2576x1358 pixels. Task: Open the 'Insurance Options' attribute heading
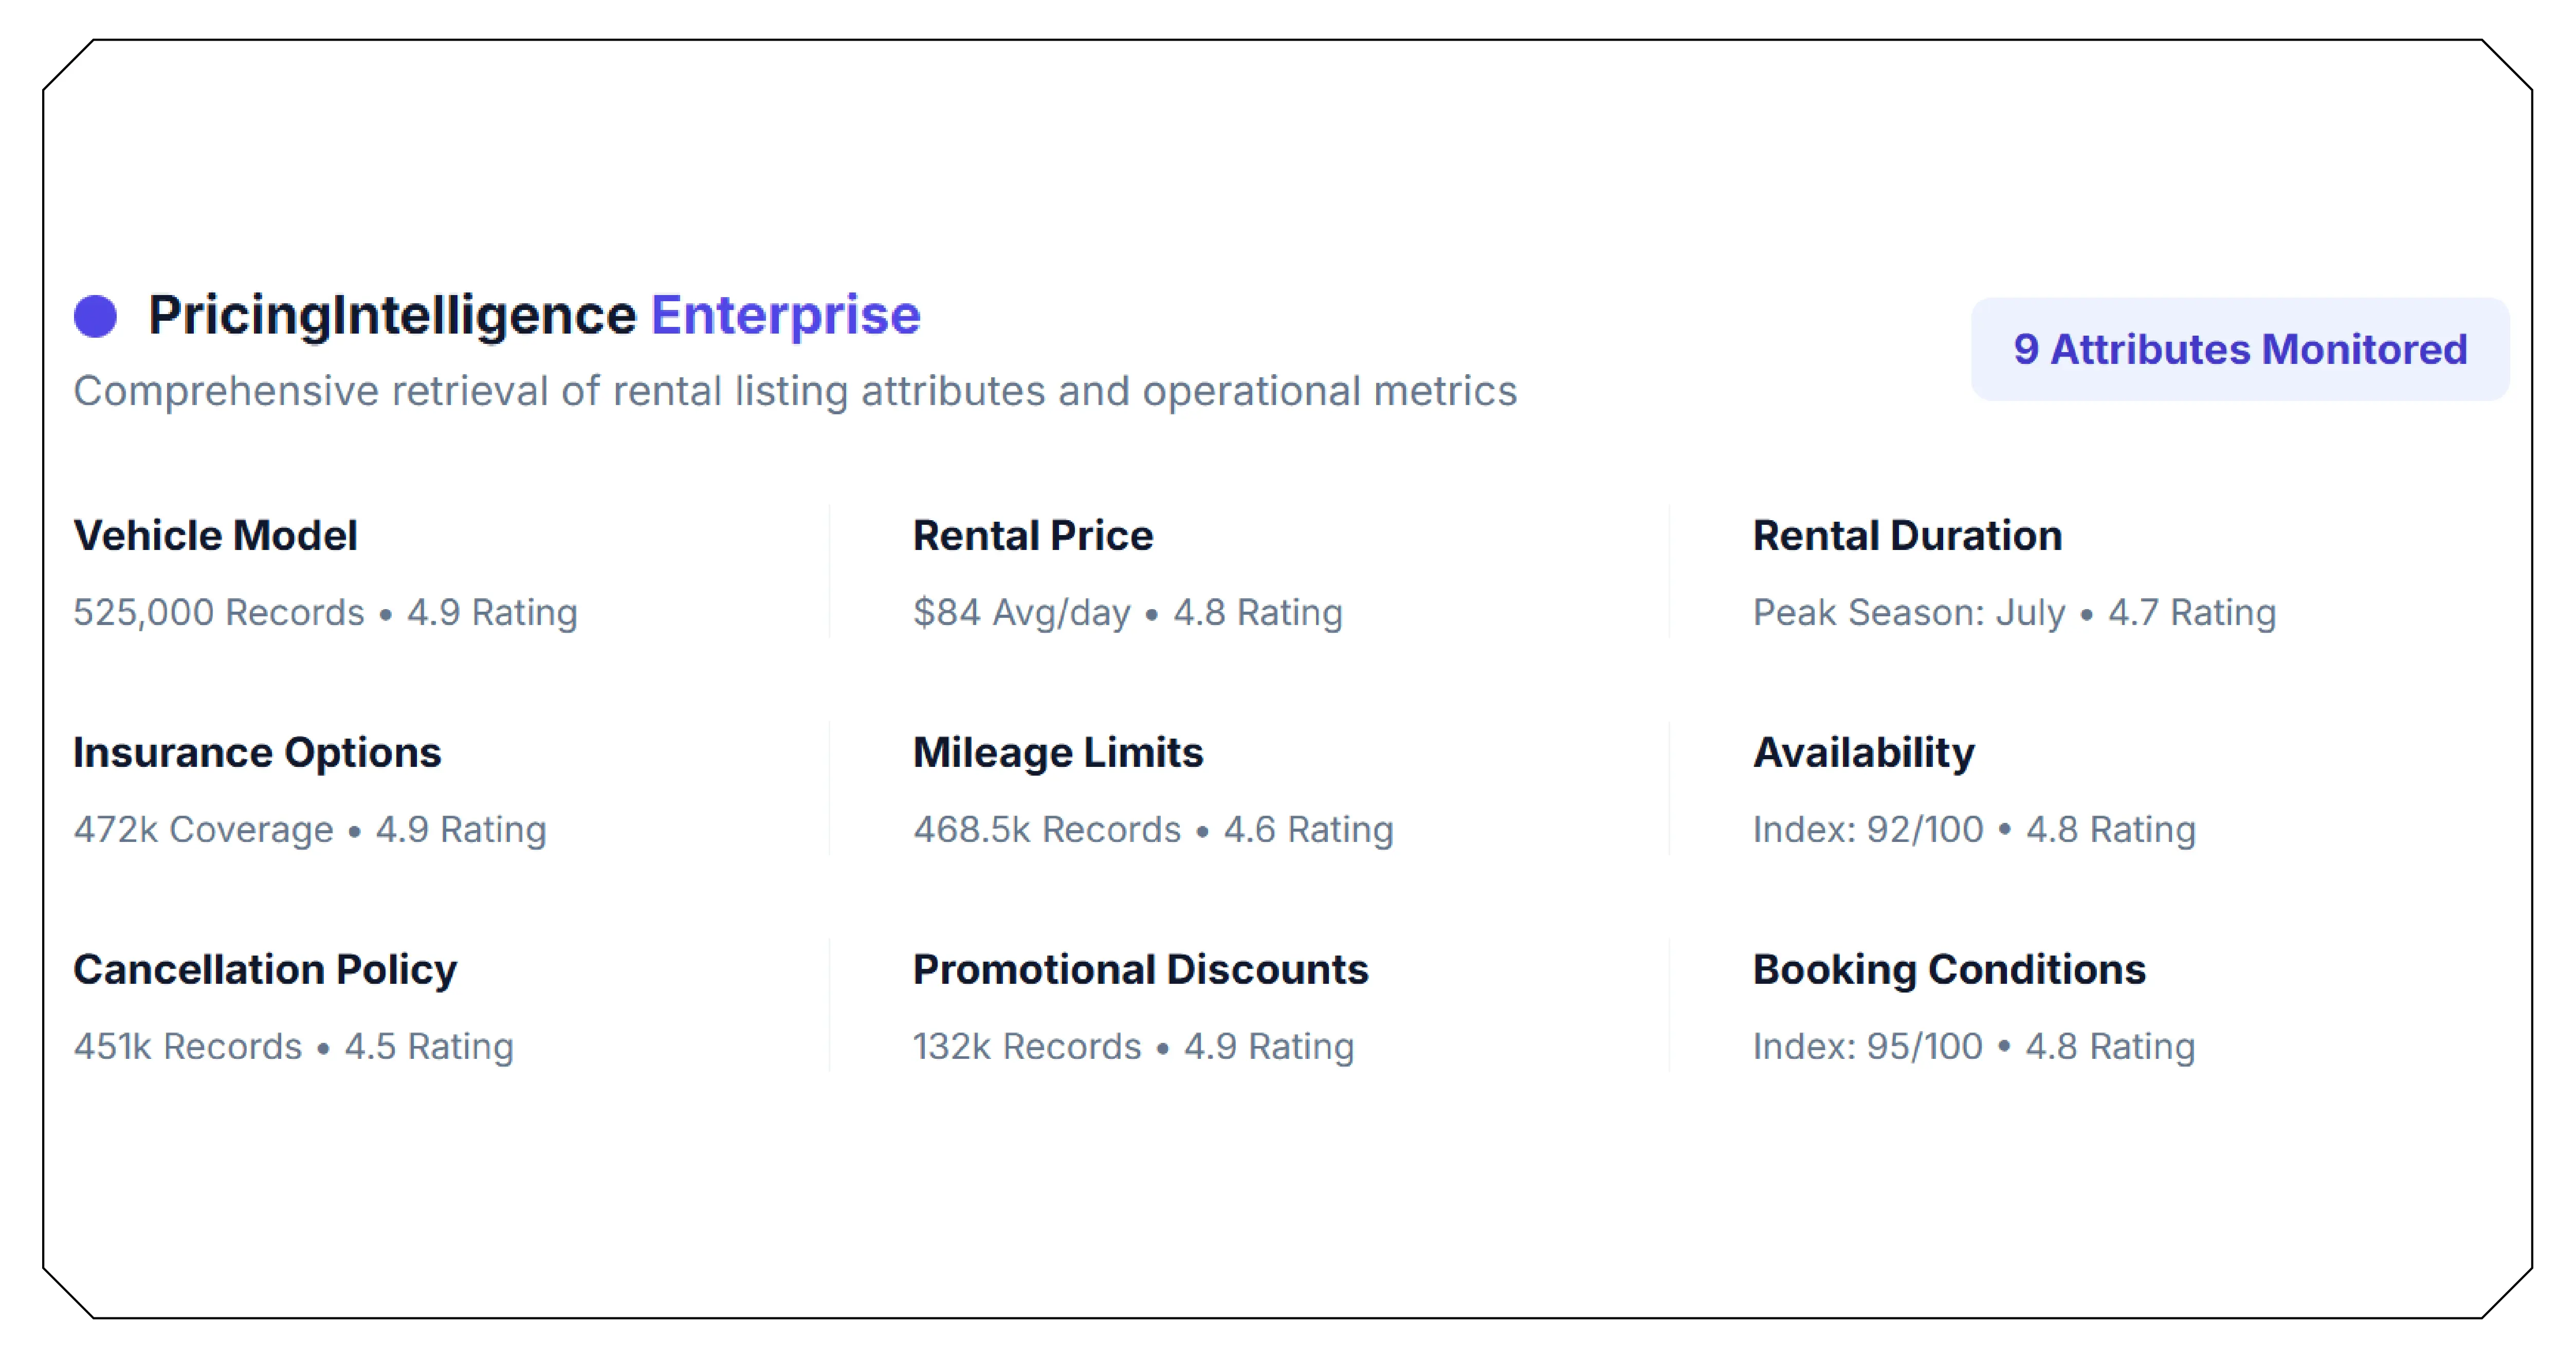(257, 753)
